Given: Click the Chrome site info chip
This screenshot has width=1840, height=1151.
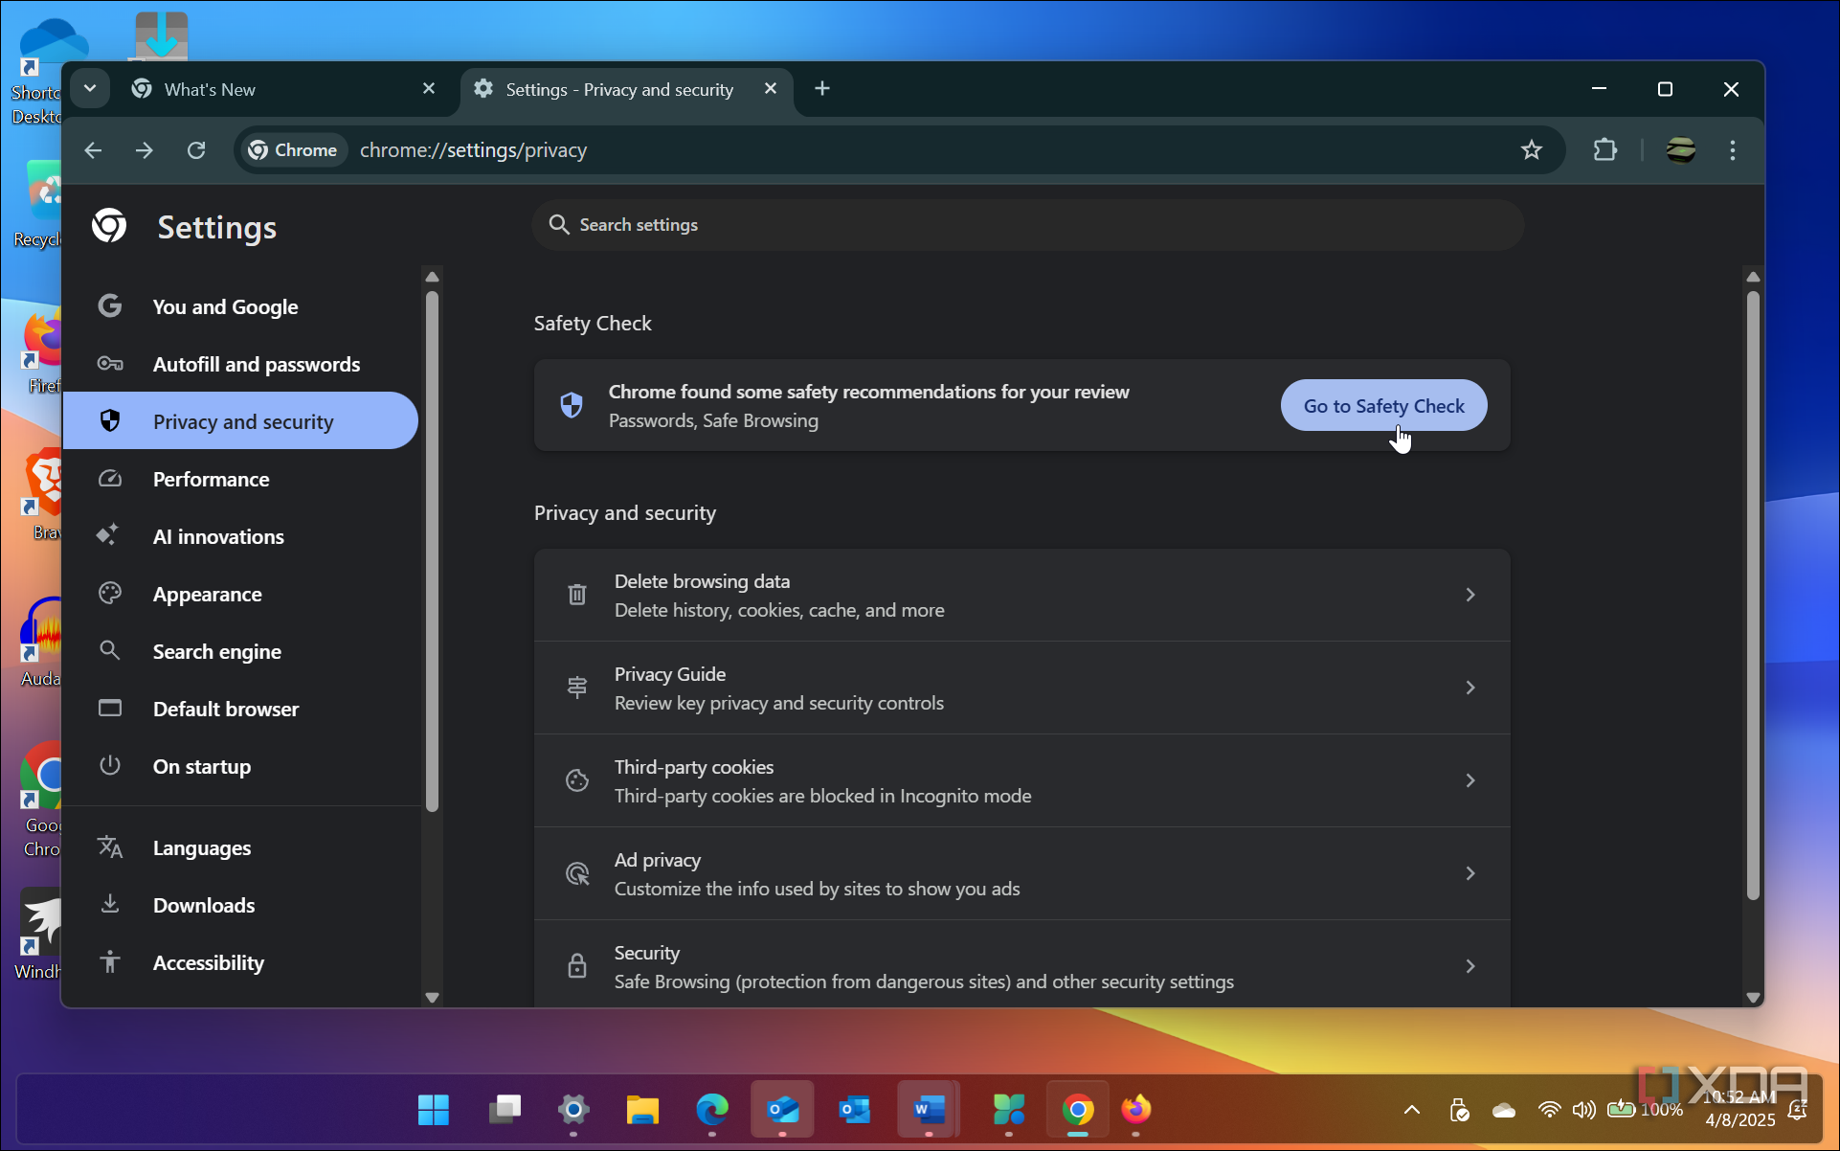Looking at the screenshot, I should click(x=293, y=150).
